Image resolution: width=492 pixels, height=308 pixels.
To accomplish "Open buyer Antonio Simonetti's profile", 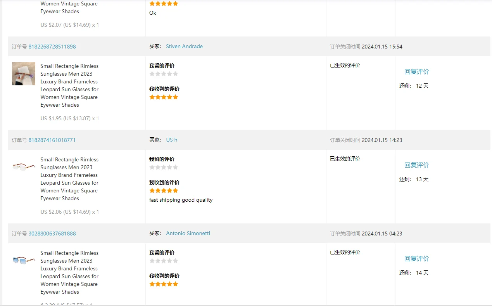I will pyautogui.click(x=188, y=233).
